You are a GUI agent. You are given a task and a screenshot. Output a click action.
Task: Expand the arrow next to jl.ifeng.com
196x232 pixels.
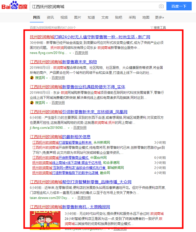click(x=69, y=128)
